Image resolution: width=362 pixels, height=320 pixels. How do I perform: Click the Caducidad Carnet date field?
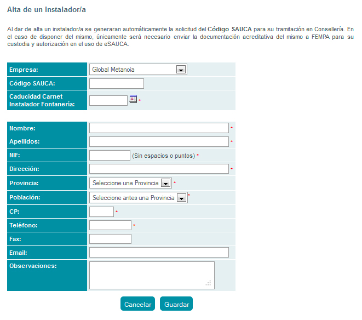coord(108,100)
